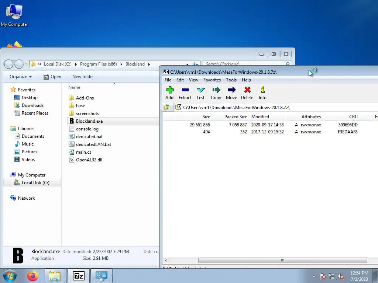Screen dimensions: 378x283
Task: Open My Computer desktop icon
Action: point(14,15)
